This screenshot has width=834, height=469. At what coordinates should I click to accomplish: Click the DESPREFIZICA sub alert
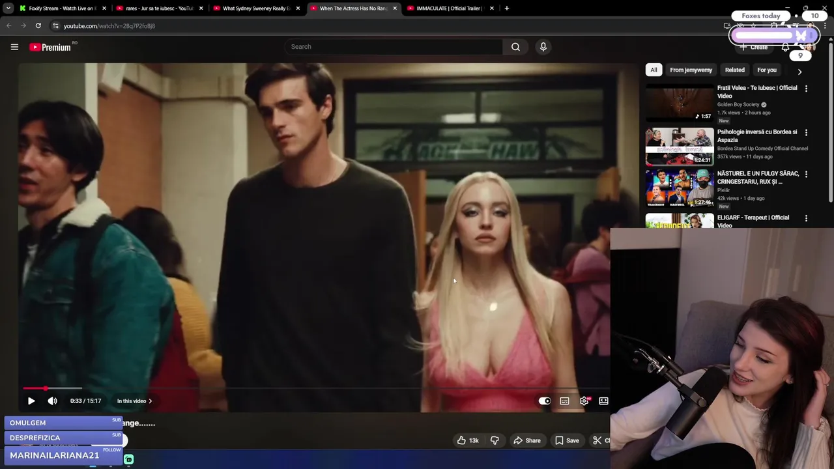coord(63,438)
